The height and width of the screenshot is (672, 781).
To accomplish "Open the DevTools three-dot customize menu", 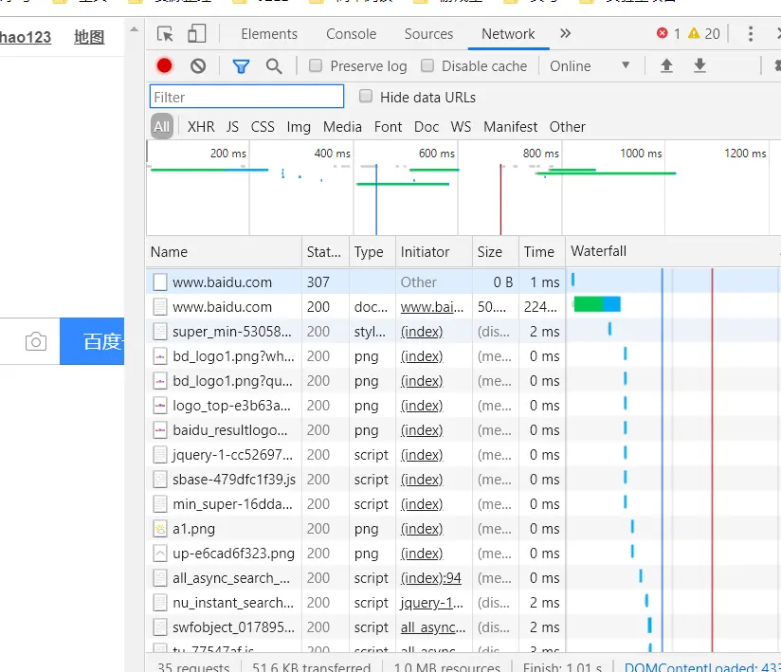I will (x=751, y=34).
